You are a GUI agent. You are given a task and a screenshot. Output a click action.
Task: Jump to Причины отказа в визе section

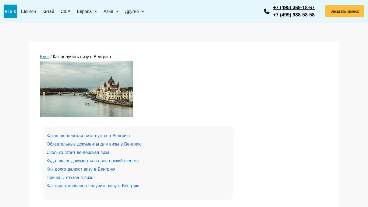[70, 177]
